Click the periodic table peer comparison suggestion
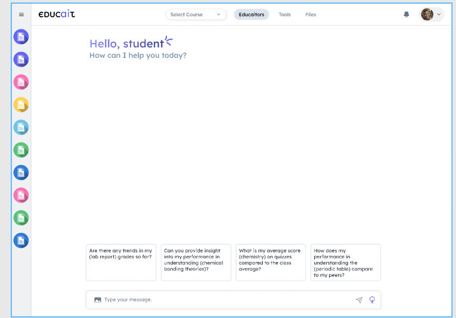 pyautogui.click(x=345, y=262)
